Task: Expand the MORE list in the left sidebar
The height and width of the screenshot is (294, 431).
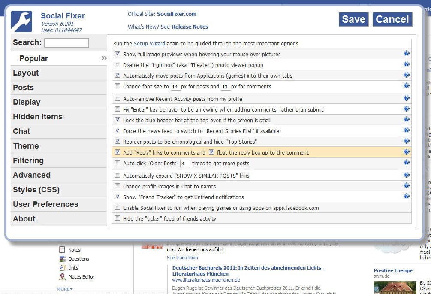Action: coord(64,288)
